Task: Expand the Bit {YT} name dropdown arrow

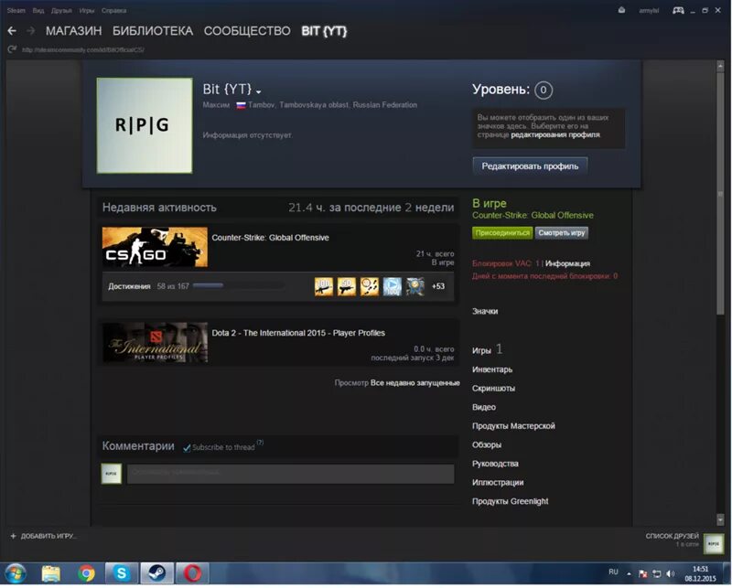Action: tap(259, 92)
